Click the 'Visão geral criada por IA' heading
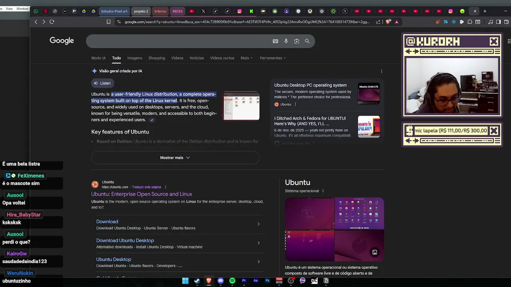Image resolution: width=511 pixels, height=287 pixels. [x=121, y=71]
